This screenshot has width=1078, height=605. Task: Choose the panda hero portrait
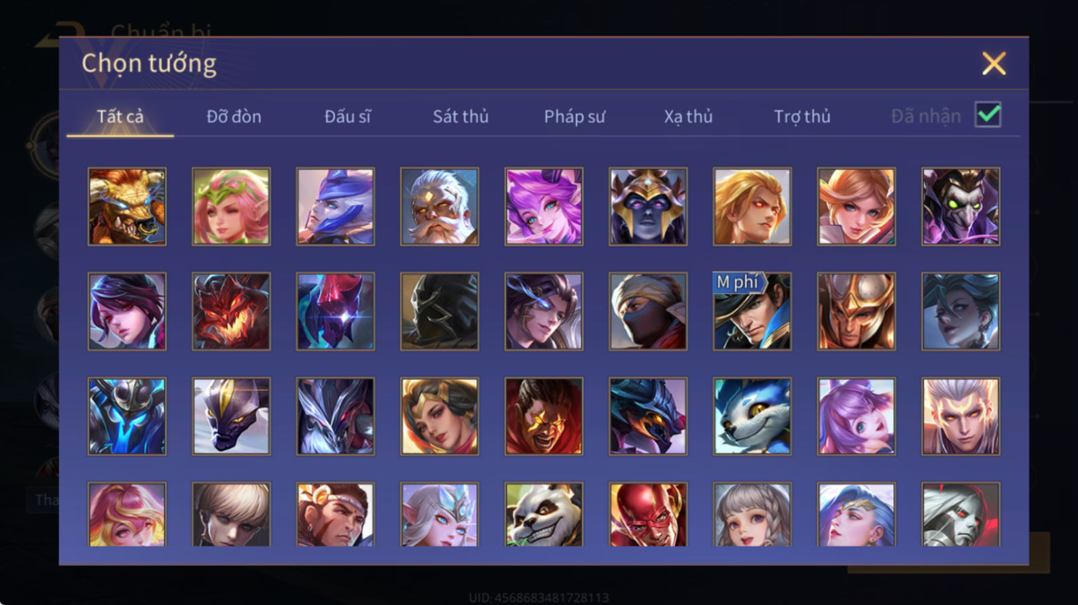[543, 514]
